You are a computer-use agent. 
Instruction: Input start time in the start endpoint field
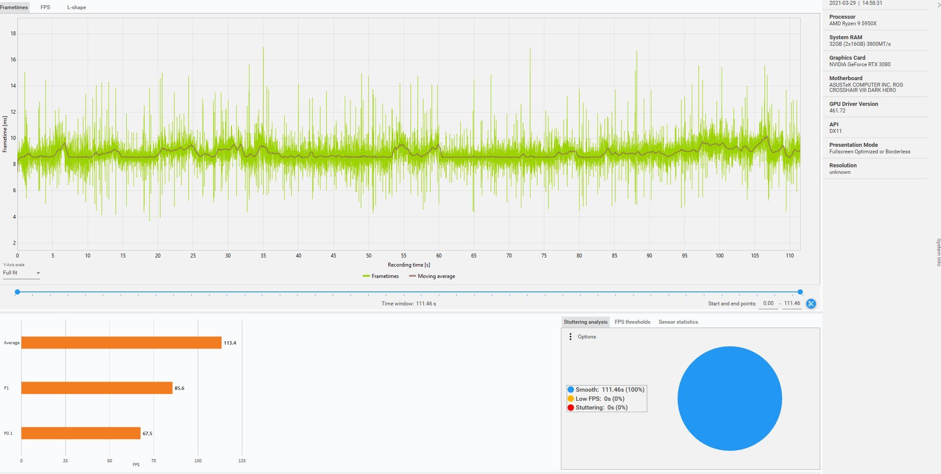click(x=768, y=302)
